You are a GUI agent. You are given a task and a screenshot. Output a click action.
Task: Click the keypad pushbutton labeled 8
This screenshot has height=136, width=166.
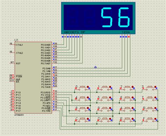82,108
